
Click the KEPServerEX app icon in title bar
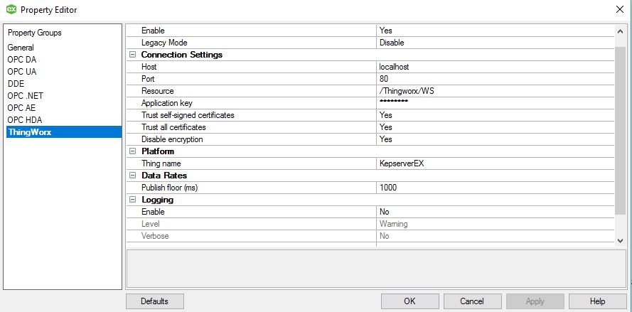coord(11,9)
